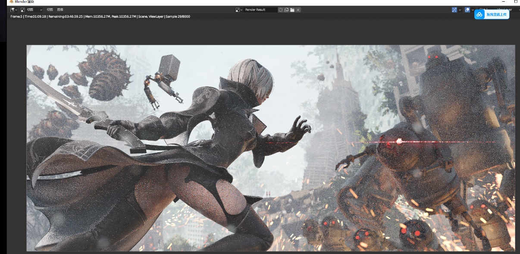This screenshot has height=254, width=520.
Task: Toggle fake user shield icon
Action: pyautogui.click(x=281, y=9)
